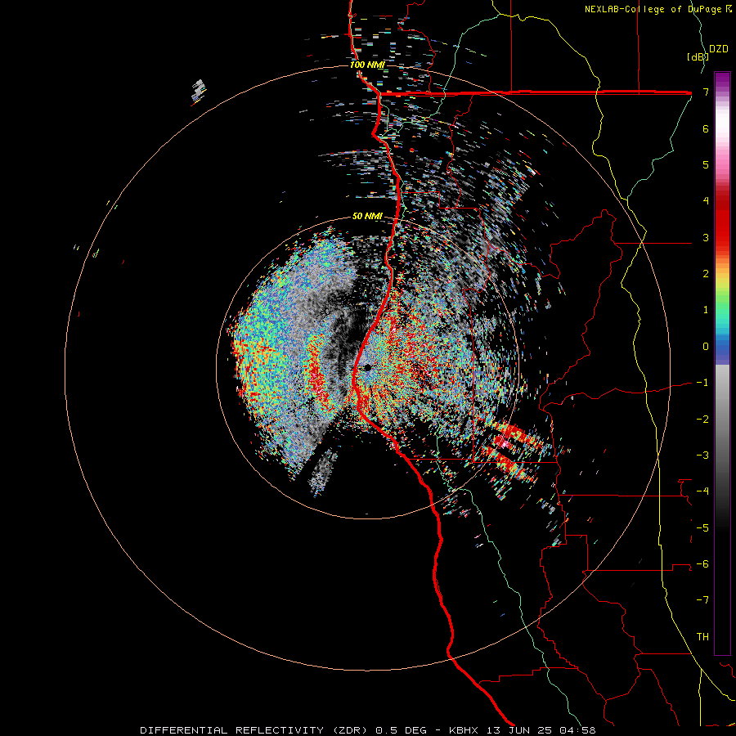736x736 pixels.
Task: Select the 100 NMI range ring label
Action: [367, 65]
